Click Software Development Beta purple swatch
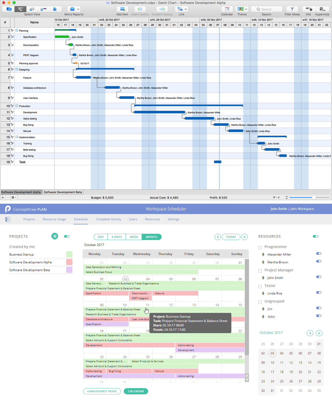The width and height of the screenshot is (332, 412). (69, 270)
